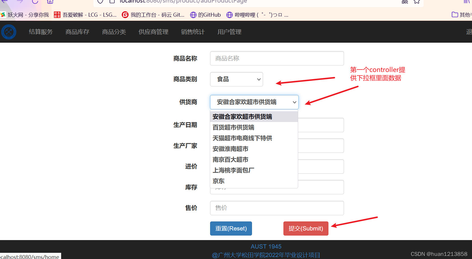Open 的GitHub bookmark
The image size is (472, 259).
[206, 15]
